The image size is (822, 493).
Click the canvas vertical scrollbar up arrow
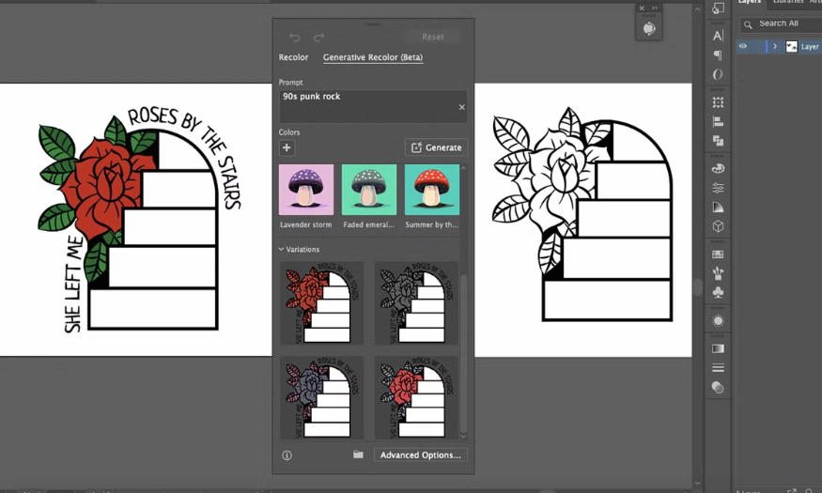[697, 8]
